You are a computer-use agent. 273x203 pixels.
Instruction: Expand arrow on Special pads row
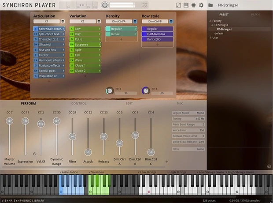[63, 71]
